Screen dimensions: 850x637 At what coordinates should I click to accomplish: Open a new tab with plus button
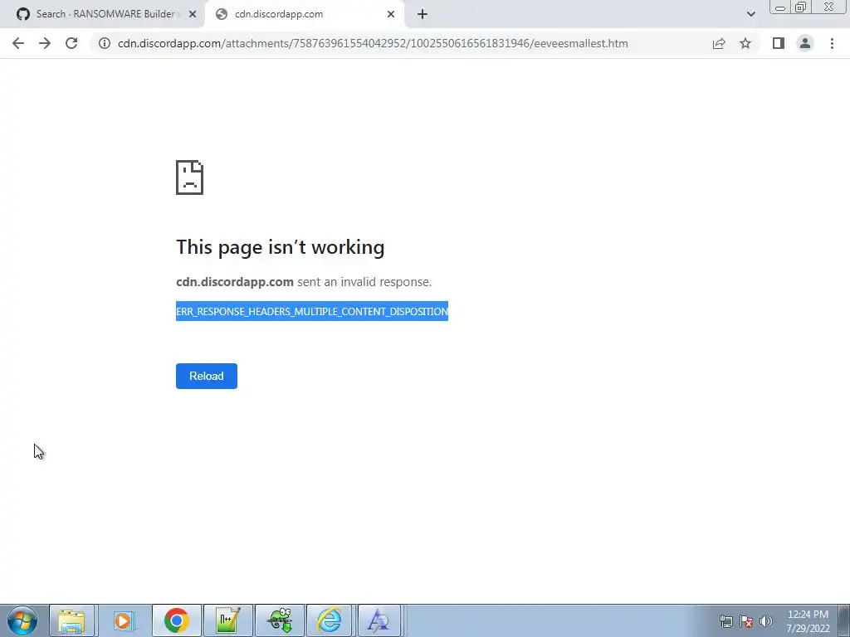click(x=423, y=14)
